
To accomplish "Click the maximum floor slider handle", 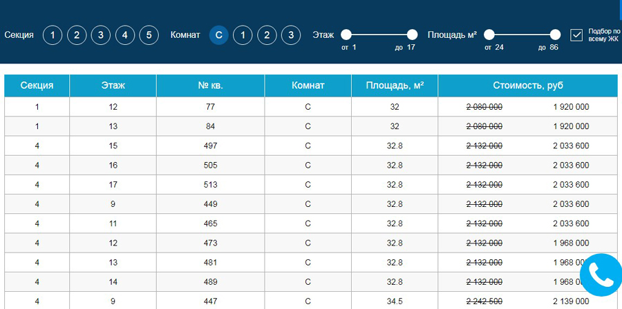I will tap(412, 34).
